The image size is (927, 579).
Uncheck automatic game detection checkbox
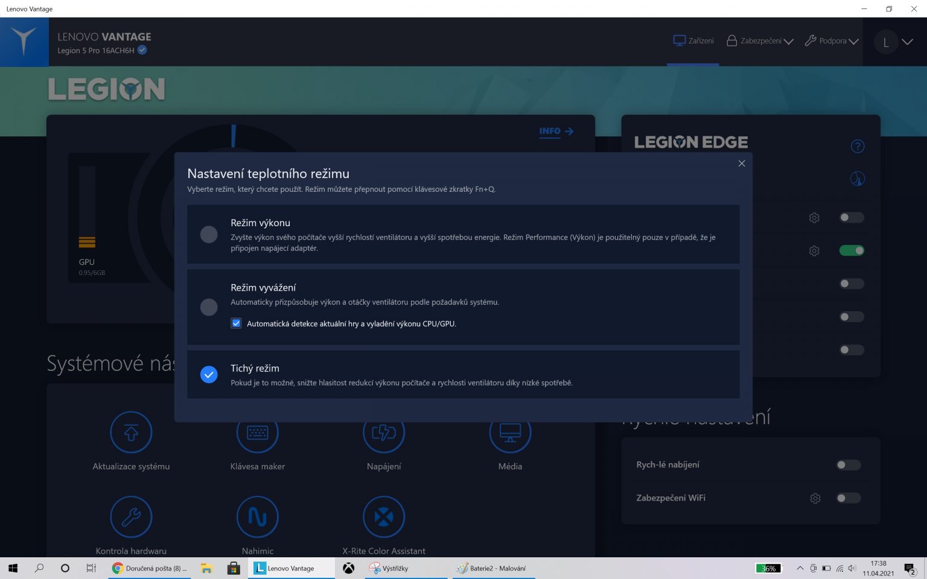pyautogui.click(x=237, y=323)
